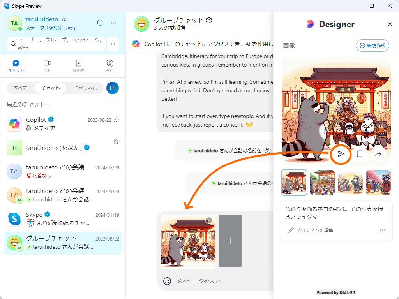Click the 3 人の参加者 participants text
The width and height of the screenshot is (399, 299).
tap(170, 28)
